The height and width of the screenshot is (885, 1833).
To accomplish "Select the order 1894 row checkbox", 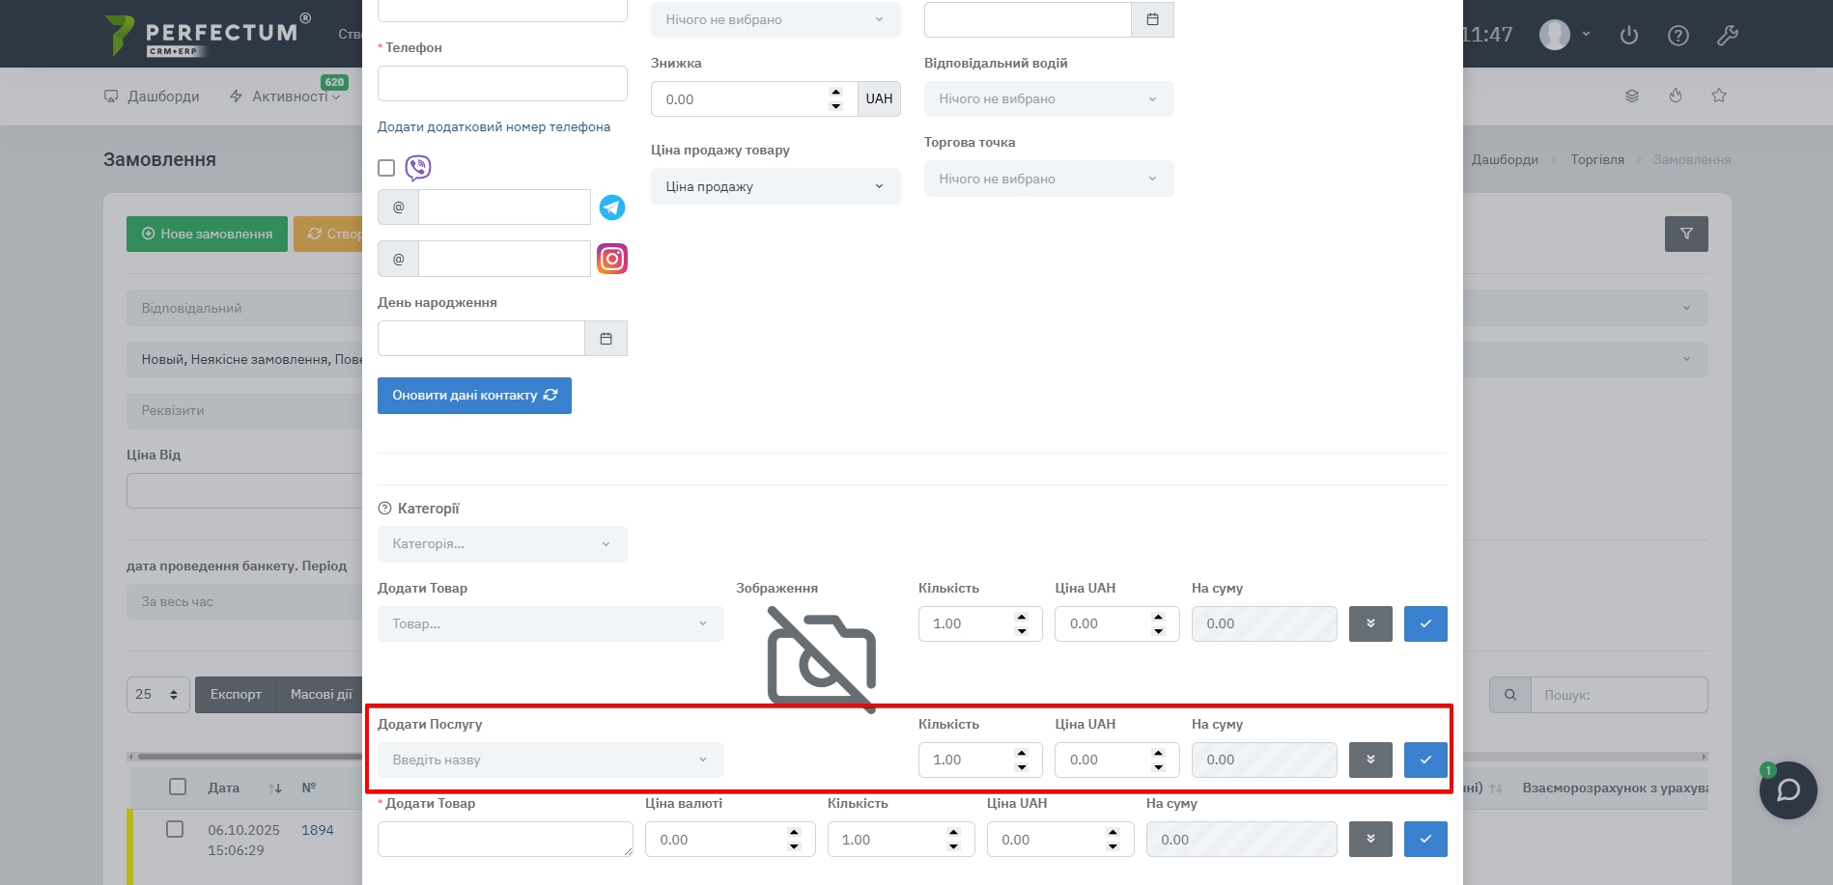I will 175,829.
